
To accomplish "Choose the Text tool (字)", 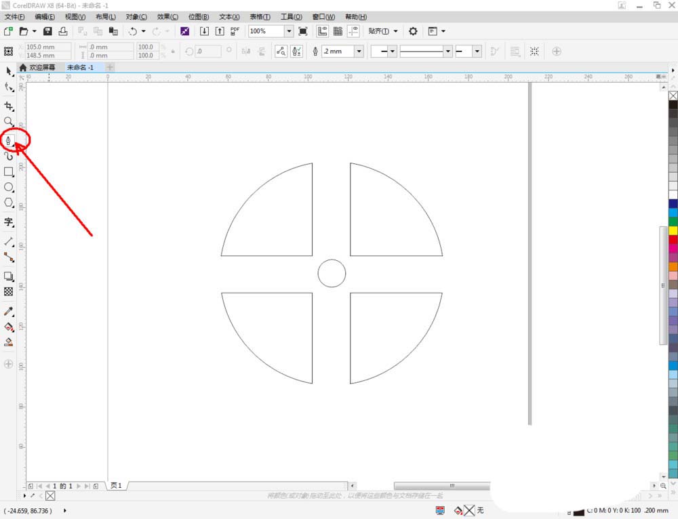I will 9,222.
